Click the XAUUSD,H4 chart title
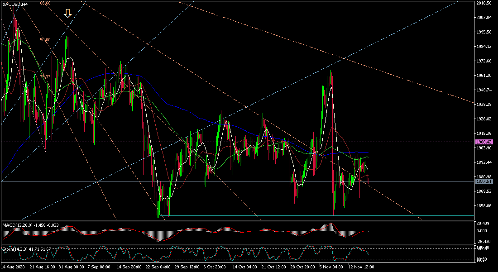 [x=15, y=4]
